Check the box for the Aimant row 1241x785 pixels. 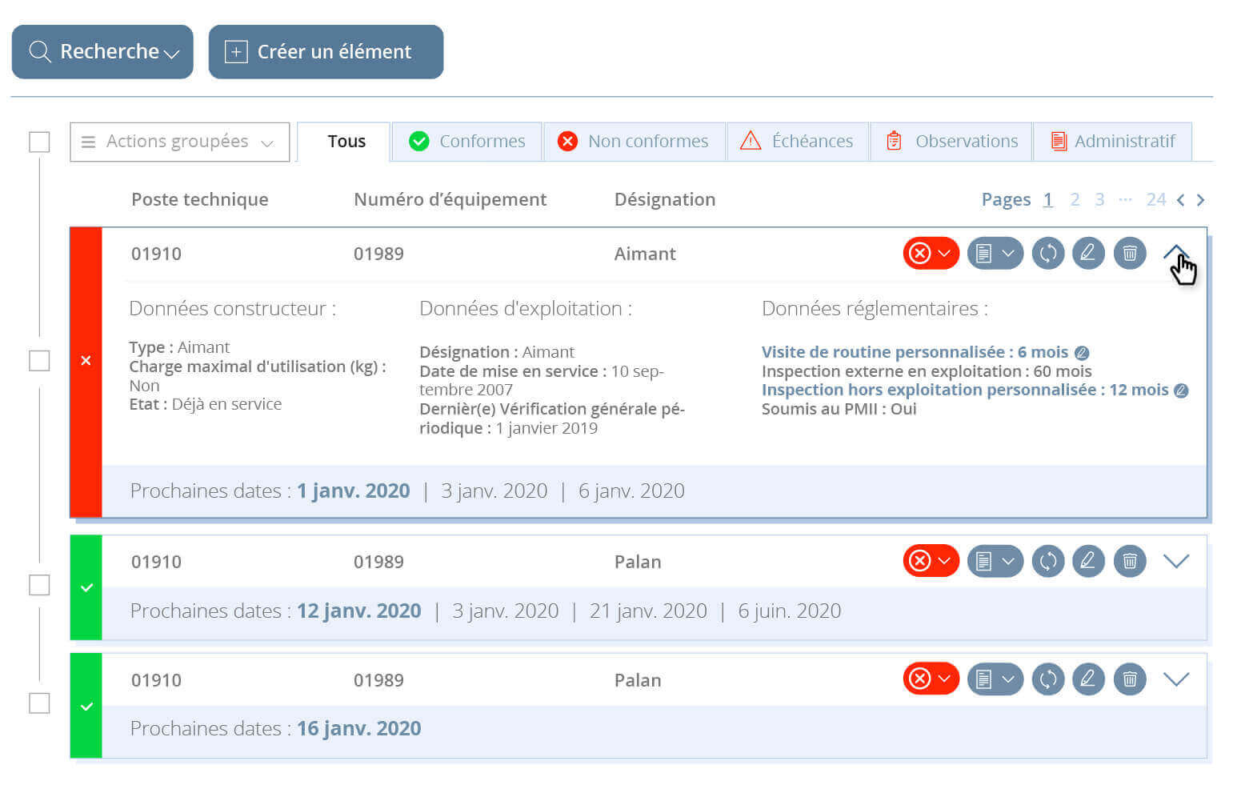39,361
